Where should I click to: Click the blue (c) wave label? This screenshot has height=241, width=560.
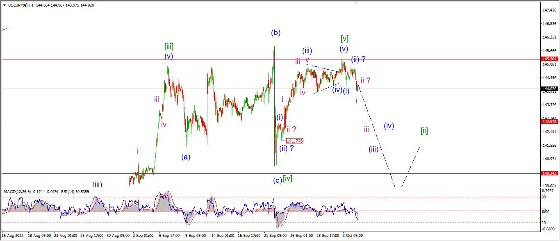[278, 180]
